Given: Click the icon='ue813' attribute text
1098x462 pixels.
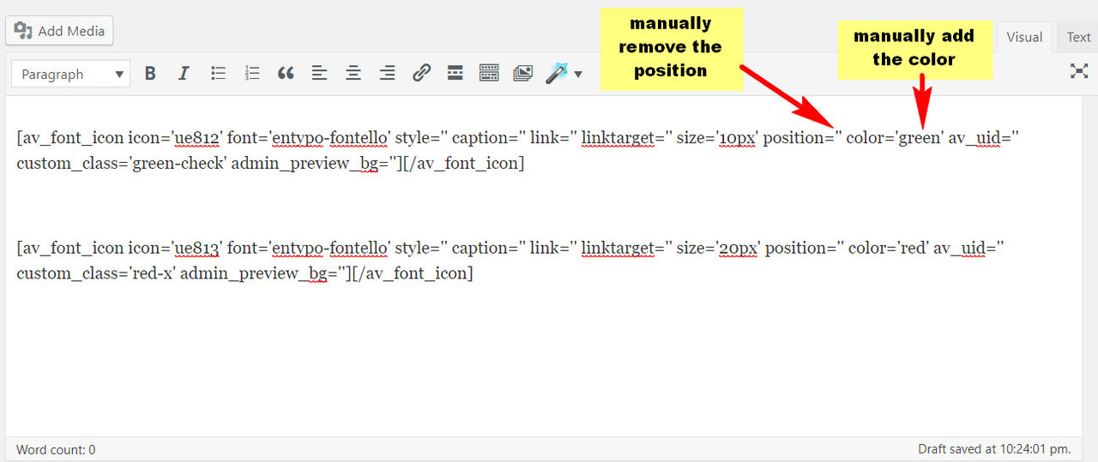Looking at the screenshot, I should tap(176, 249).
